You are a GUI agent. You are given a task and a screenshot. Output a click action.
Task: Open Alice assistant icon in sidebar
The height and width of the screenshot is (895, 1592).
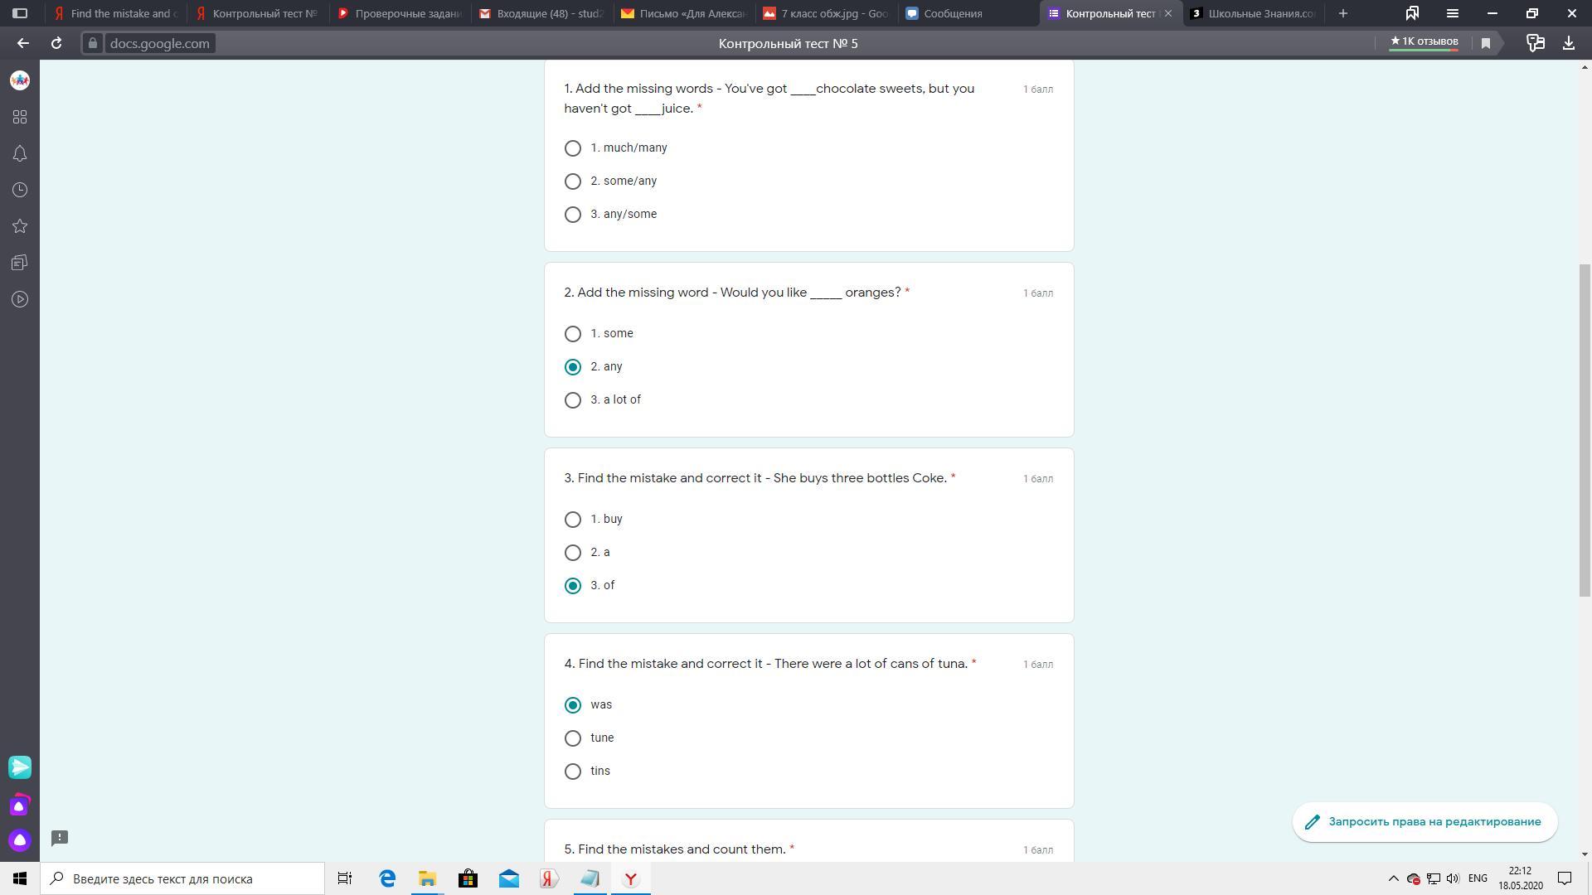20,840
